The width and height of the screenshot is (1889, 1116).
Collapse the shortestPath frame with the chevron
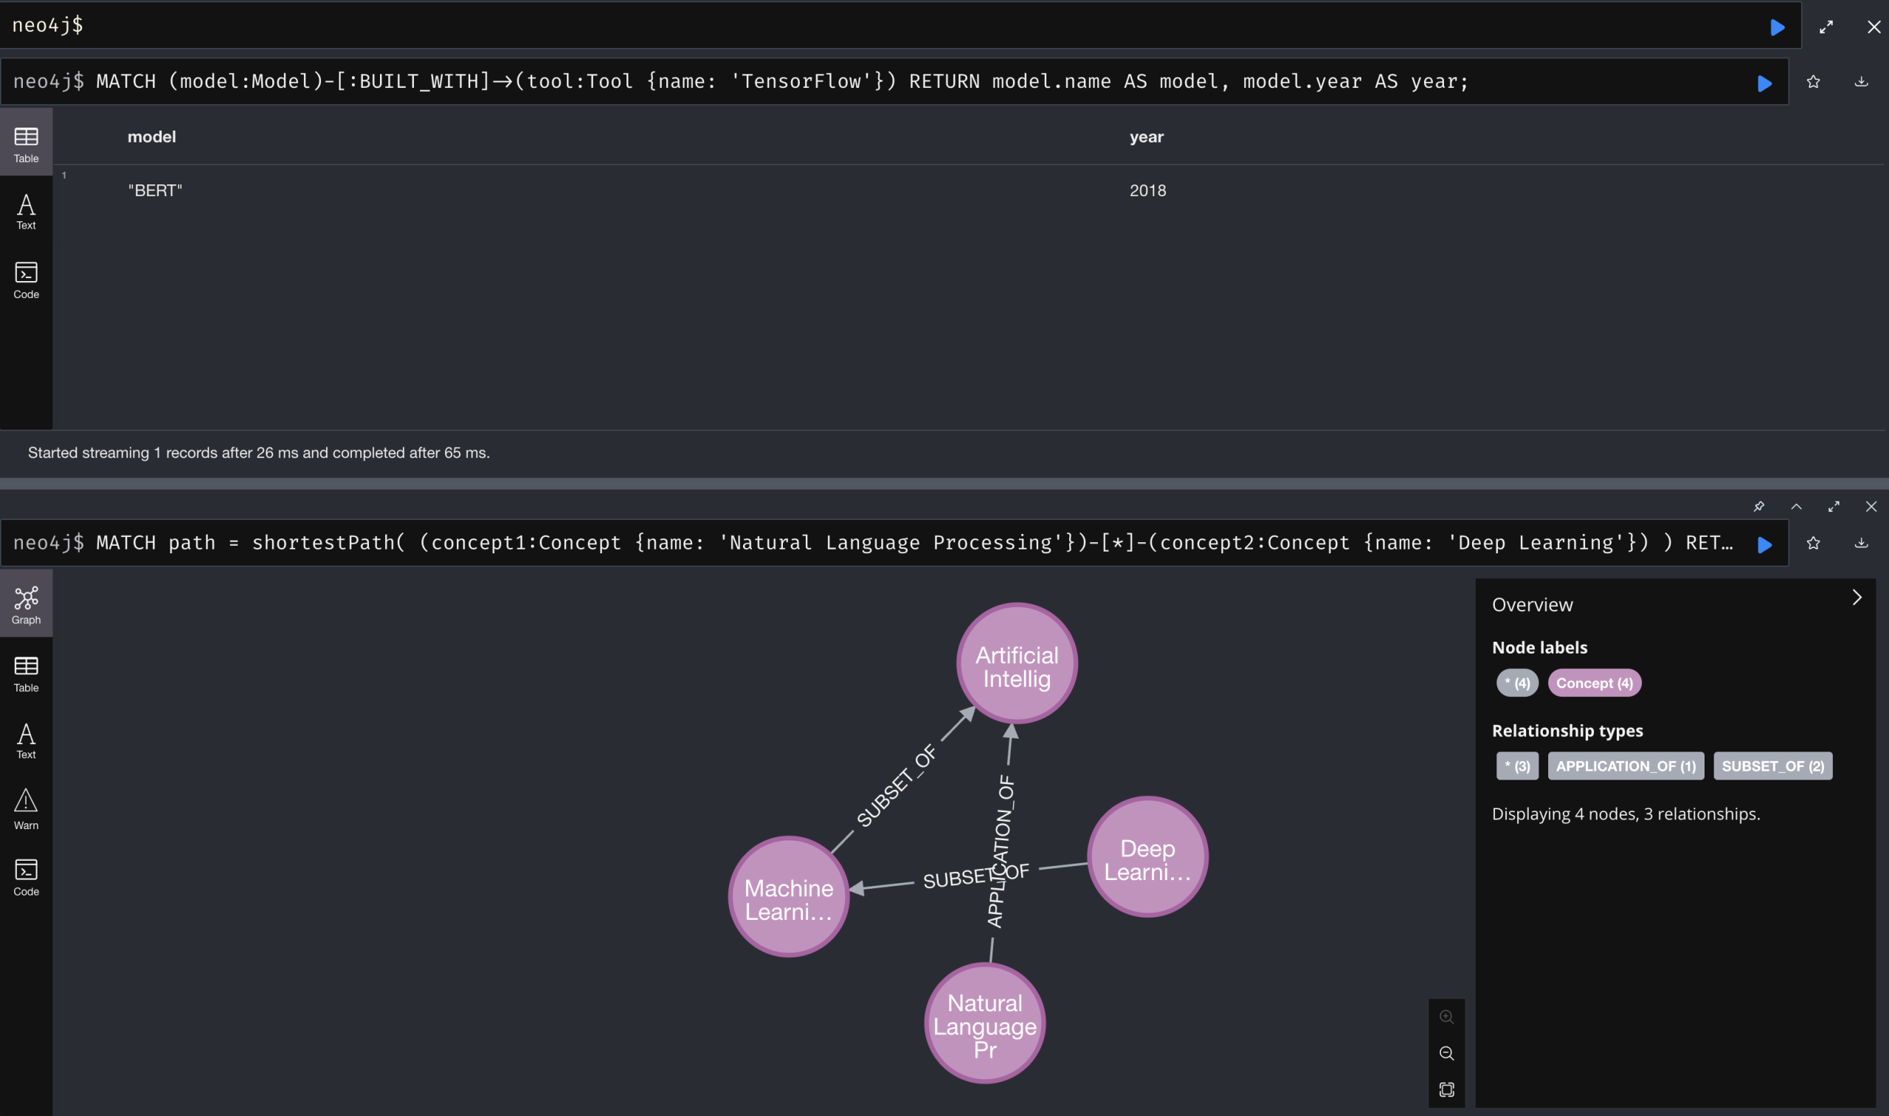(1797, 506)
